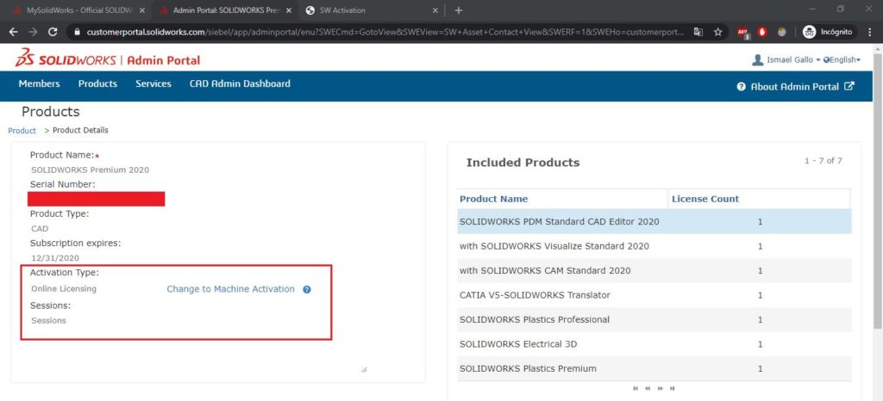Select the SOLIDWORKS Visualize Standard 2020 row
This screenshot has height=401, width=883.
[x=654, y=246]
